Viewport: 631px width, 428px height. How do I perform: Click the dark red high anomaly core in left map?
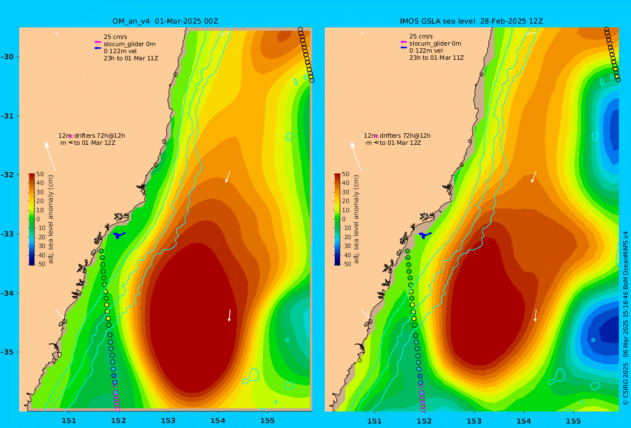tap(193, 318)
